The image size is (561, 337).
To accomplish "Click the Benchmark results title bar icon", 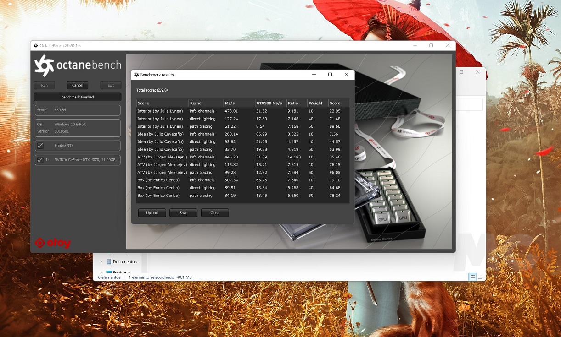I will 136,75.
